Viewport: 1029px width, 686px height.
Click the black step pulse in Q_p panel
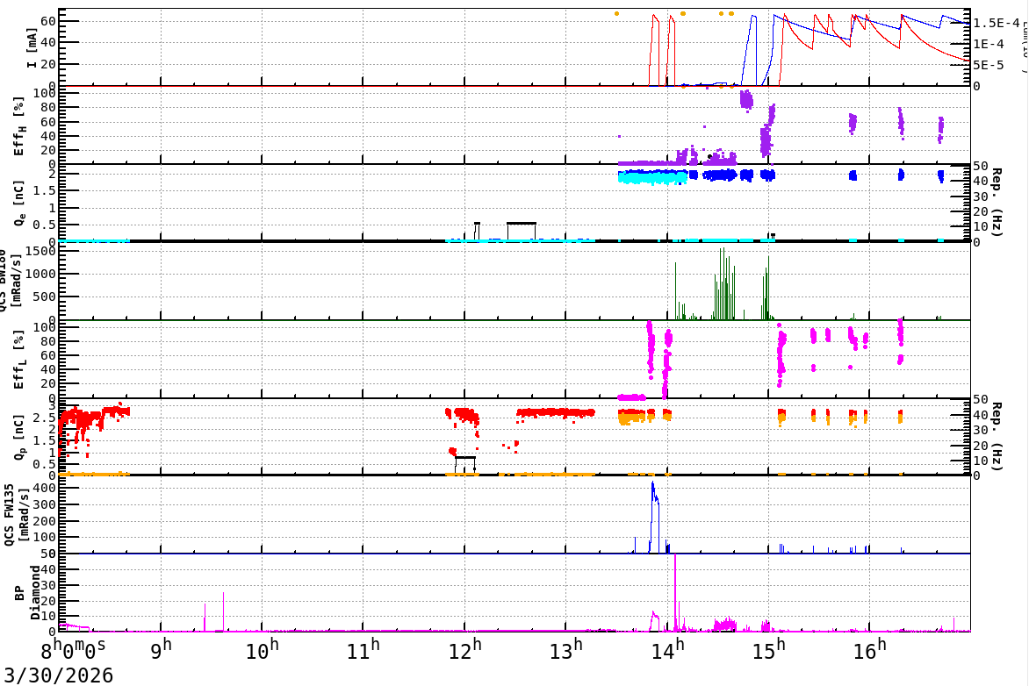[x=465, y=464]
